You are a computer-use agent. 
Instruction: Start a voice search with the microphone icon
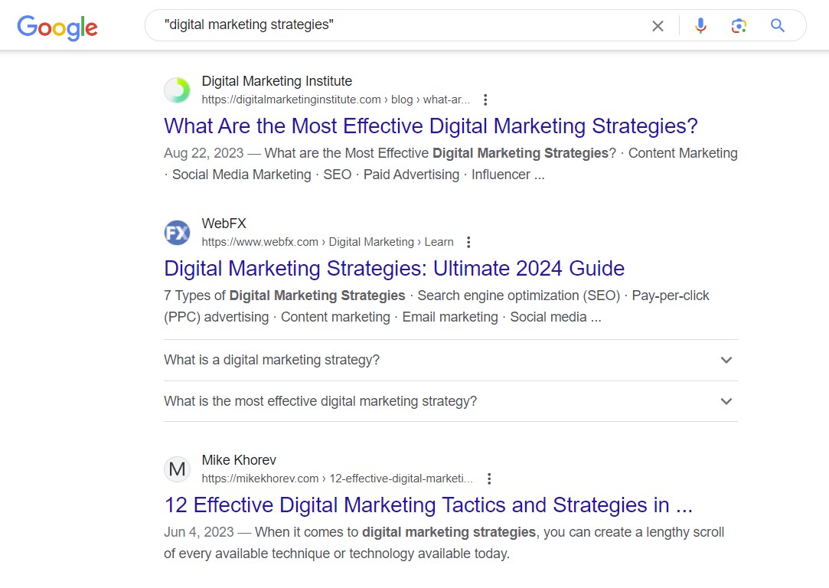click(x=700, y=25)
